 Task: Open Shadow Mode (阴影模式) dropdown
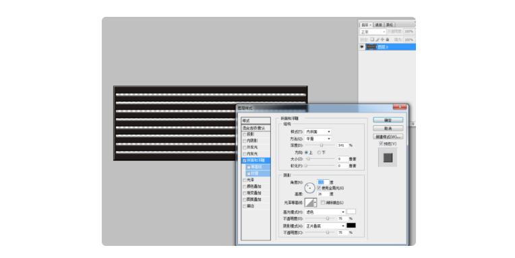pos(325,226)
